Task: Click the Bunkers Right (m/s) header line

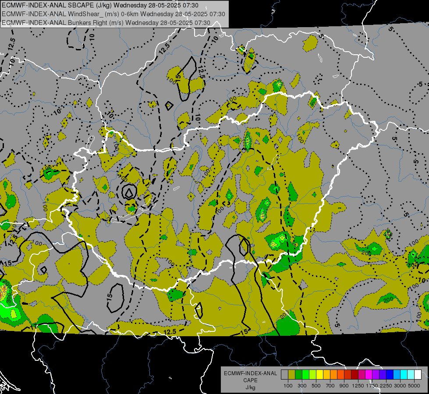Action: click(x=106, y=23)
